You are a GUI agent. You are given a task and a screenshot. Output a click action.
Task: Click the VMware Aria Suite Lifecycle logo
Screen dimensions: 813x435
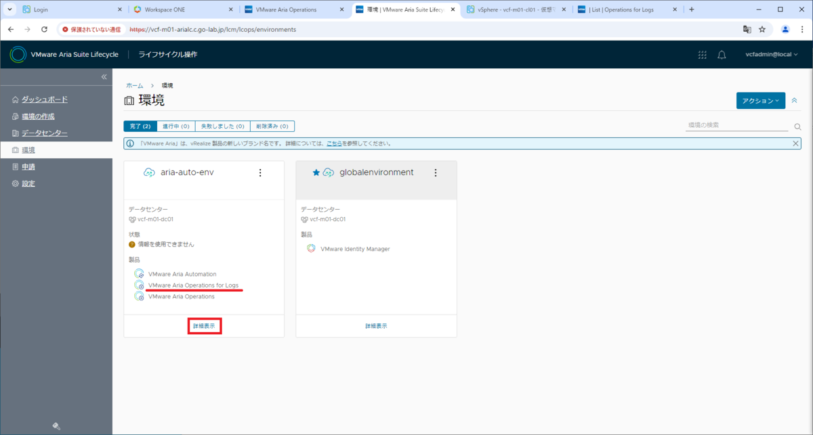click(18, 54)
